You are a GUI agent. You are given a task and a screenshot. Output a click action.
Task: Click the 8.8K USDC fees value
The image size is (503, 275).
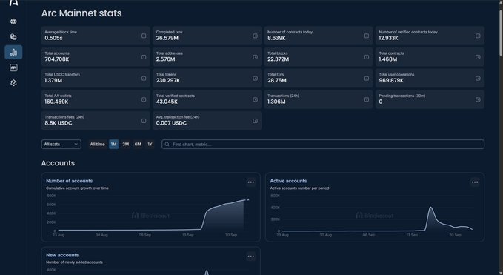(59, 123)
